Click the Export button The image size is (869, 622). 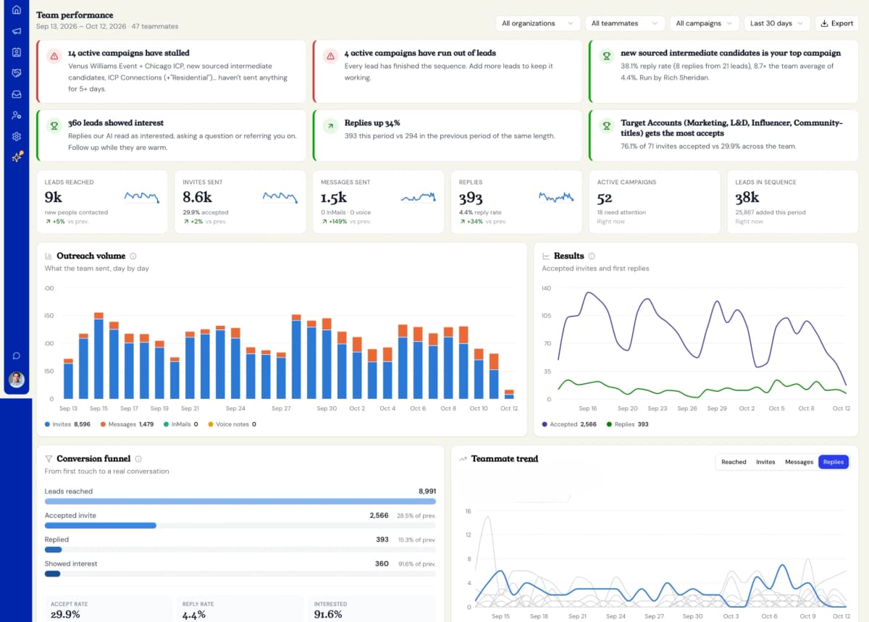(836, 23)
